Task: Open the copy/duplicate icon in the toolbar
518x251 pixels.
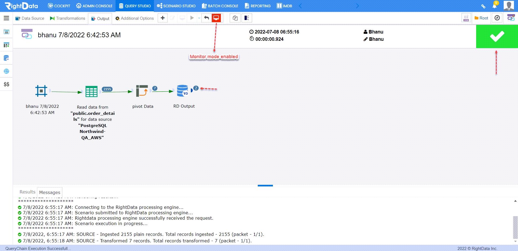Action: point(235,18)
